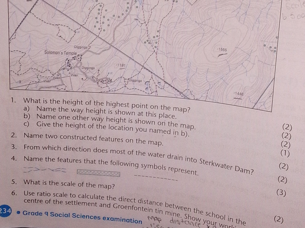Click the shaded rectangle symbol in question 4
This screenshot has width=305, height=228.
click(x=99, y=173)
